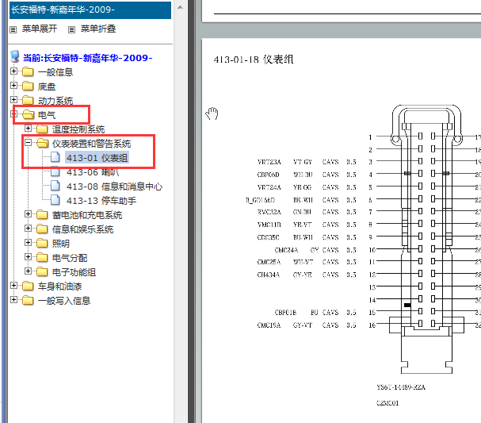
Task: Select the 一般信息 tree item
Action: [55, 72]
